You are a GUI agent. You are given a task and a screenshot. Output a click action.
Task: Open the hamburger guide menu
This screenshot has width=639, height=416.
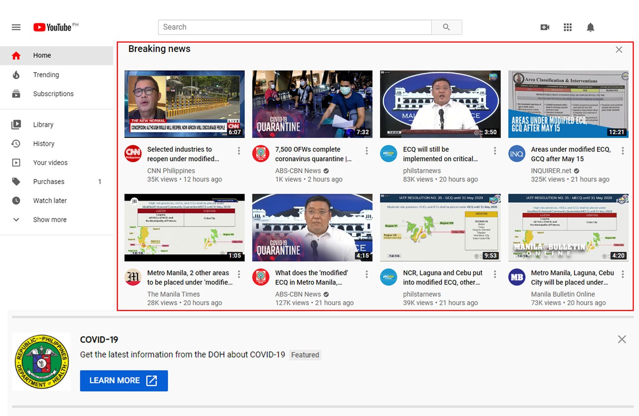pos(16,27)
